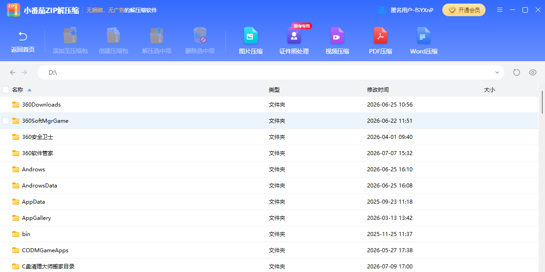The image size is (545, 272).
Task: Toggle hidden files eye icon
Action: tap(533, 72)
